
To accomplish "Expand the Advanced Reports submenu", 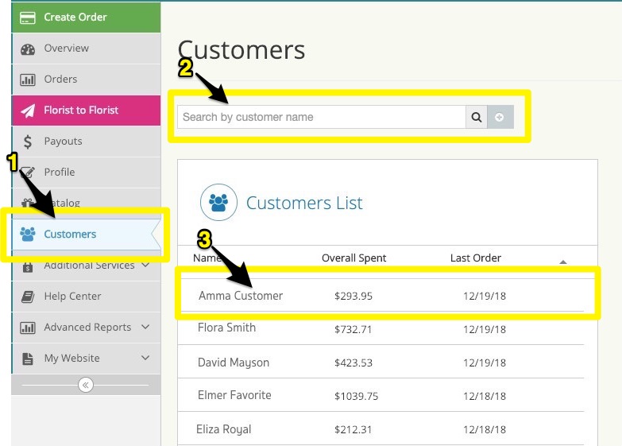I will point(145,327).
